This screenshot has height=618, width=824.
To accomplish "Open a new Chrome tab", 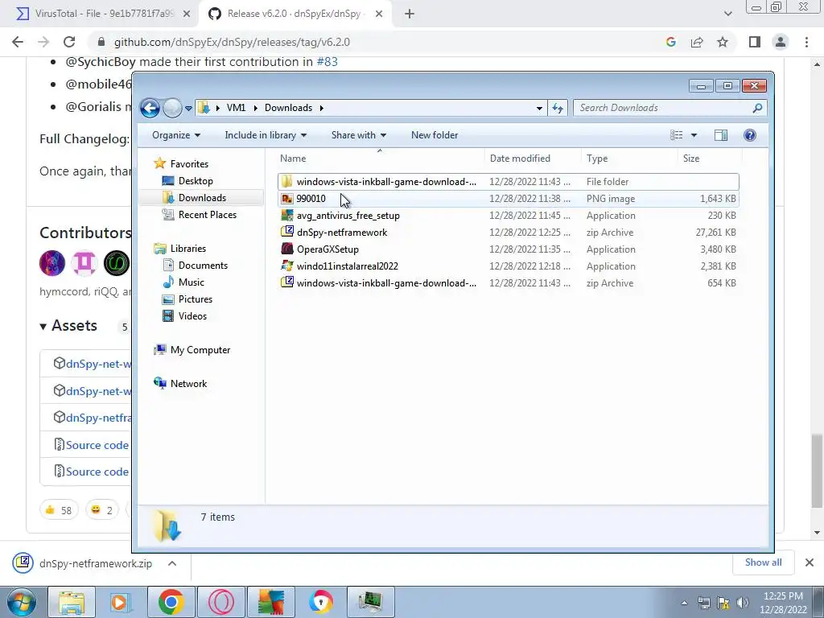I will pos(410,14).
